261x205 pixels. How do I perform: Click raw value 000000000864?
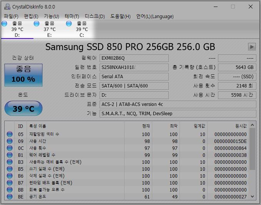coord(231,148)
